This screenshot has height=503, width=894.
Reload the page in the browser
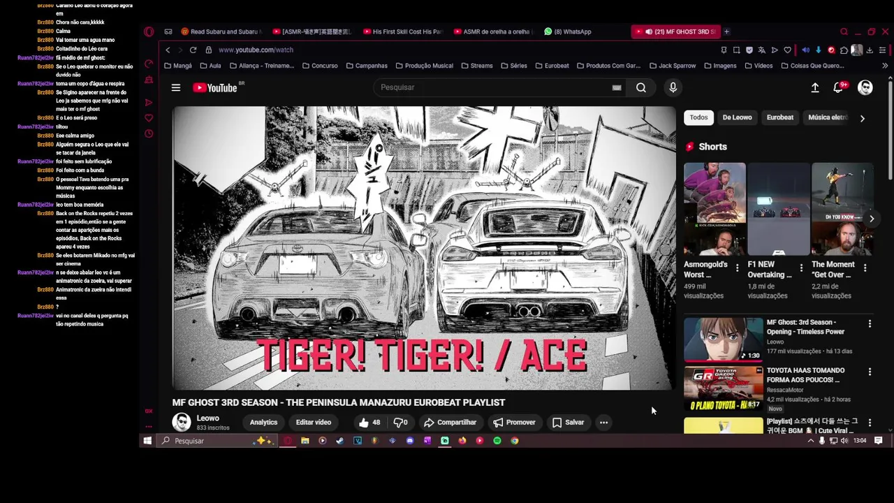(x=193, y=50)
